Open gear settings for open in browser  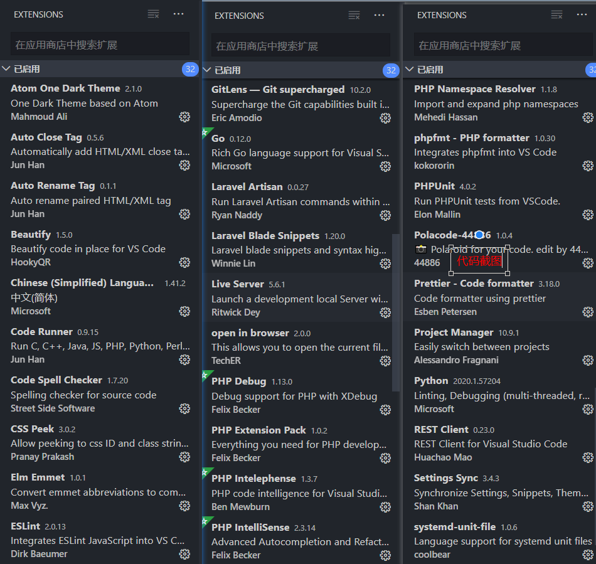(x=385, y=361)
